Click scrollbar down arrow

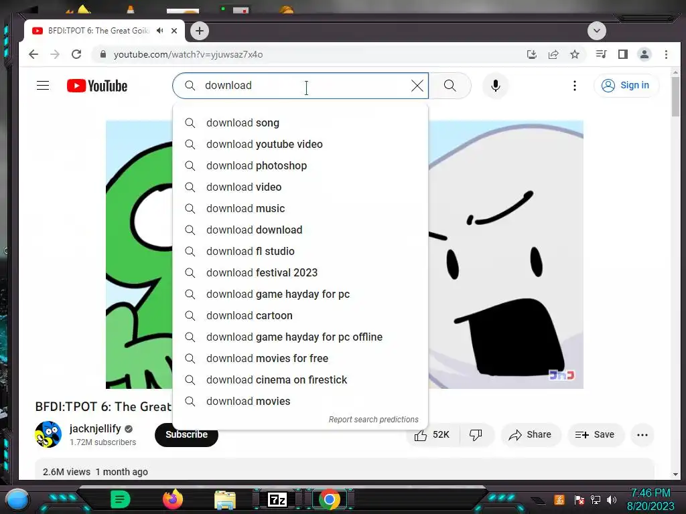click(x=675, y=475)
